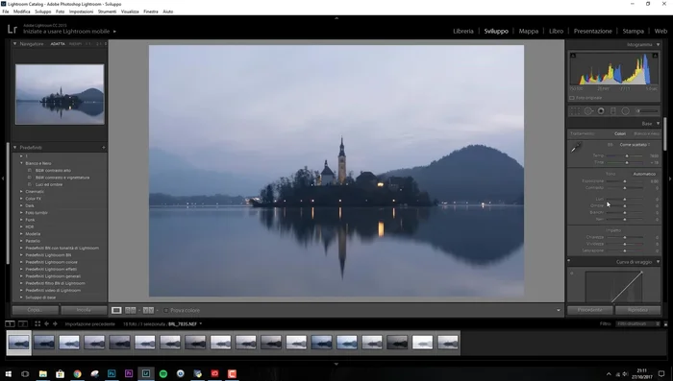
Task: Open Windows Start menu
Action: 8,373
